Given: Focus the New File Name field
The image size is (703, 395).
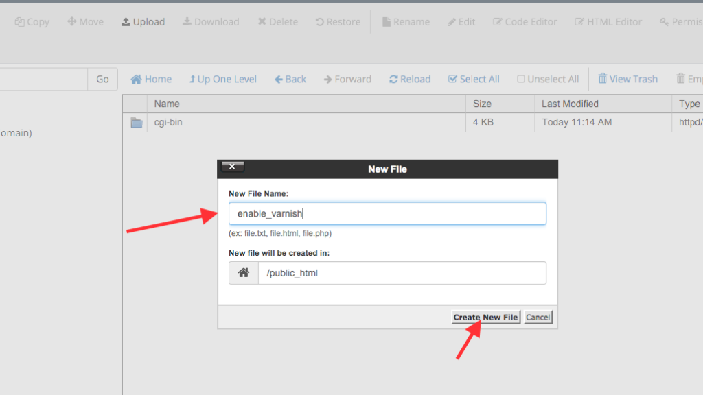Looking at the screenshot, I should click(x=387, y=214).
